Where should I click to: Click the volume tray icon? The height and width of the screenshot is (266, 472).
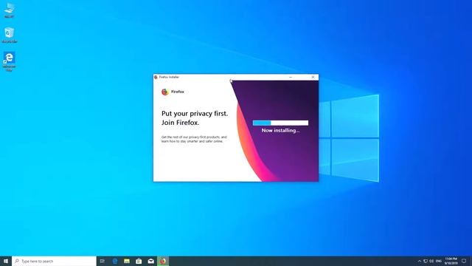431,261
